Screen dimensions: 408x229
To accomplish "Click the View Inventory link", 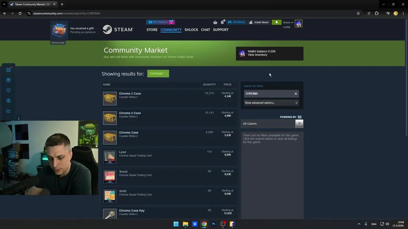I will click(258, 55).
